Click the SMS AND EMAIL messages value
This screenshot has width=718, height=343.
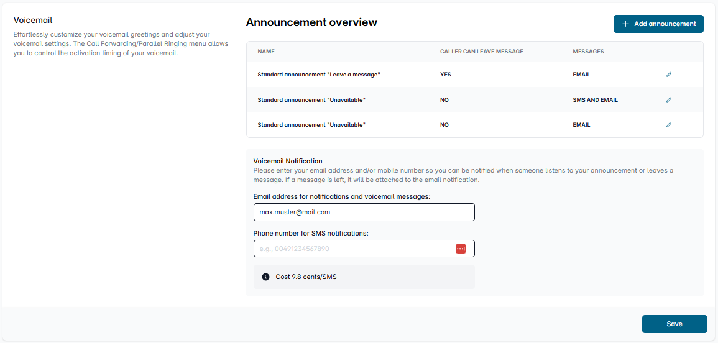(595, 100)
